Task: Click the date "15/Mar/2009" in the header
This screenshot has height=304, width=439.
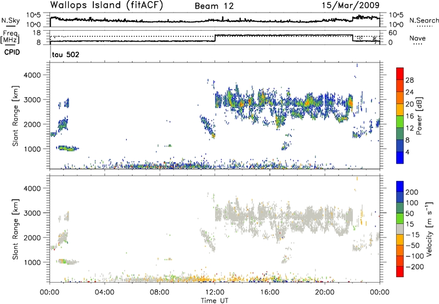Action: click(351, 5)
